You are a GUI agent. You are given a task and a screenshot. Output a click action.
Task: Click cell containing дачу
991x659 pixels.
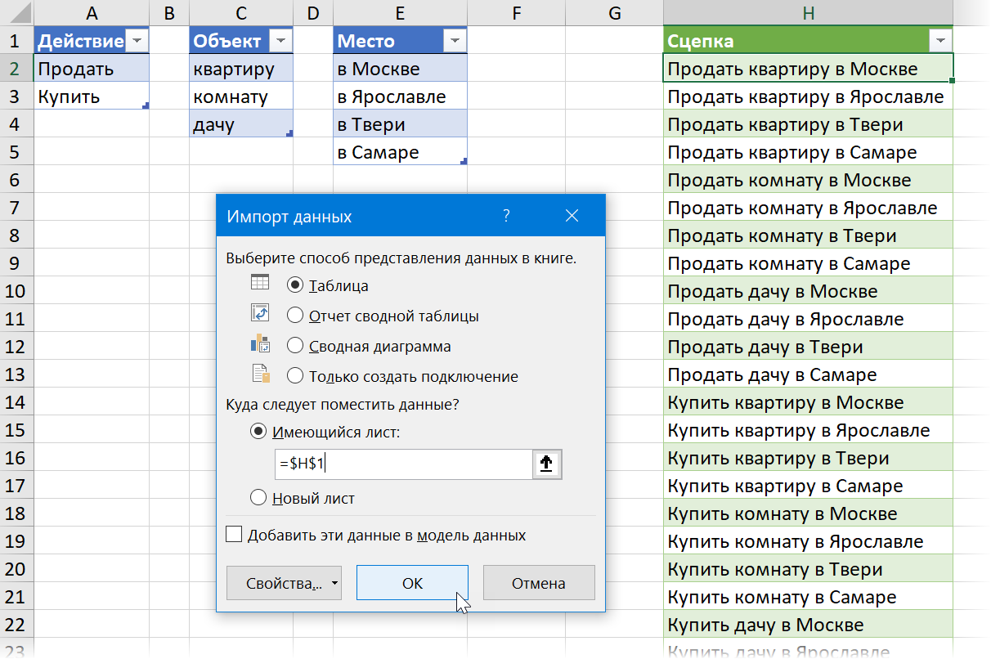tap(241, 124)
